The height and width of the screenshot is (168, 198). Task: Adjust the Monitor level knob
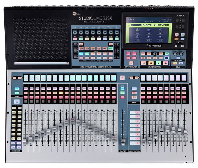click(x=175, y=54)
